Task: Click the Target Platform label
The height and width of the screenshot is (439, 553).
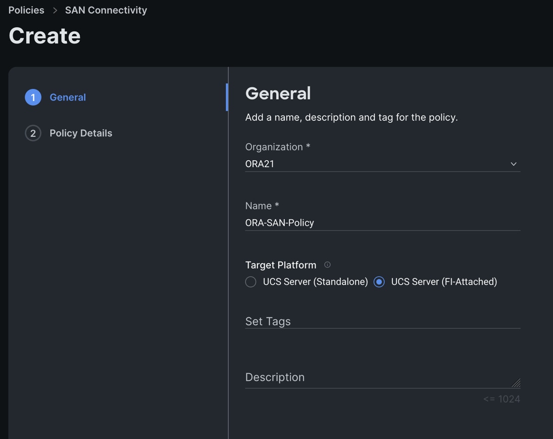Action: (x=281, y=265)
